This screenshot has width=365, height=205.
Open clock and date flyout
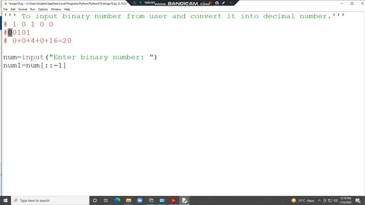point(346,200)
